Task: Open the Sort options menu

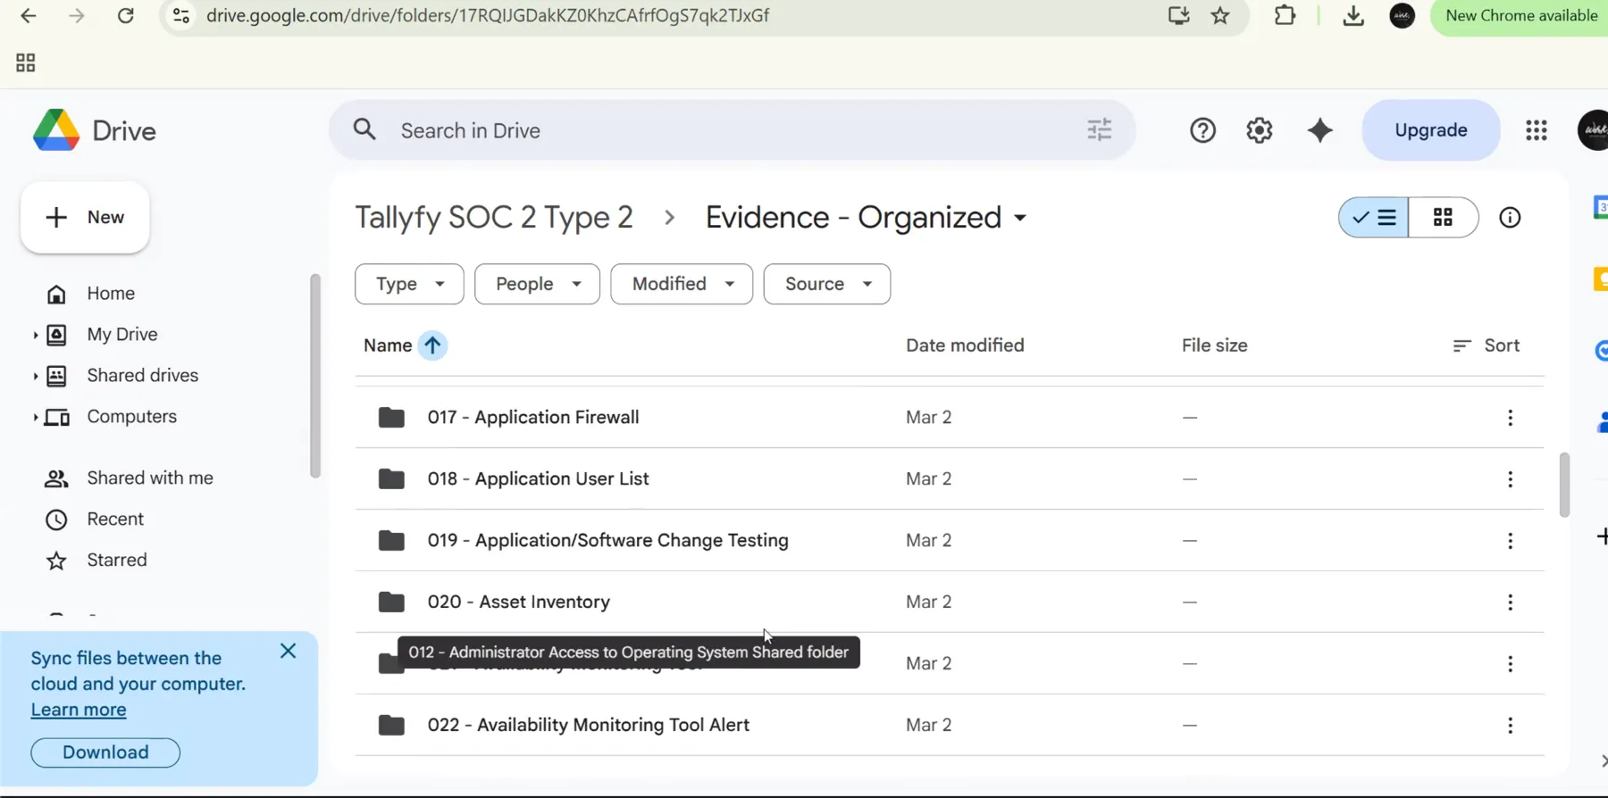Action: [1487, 345]
